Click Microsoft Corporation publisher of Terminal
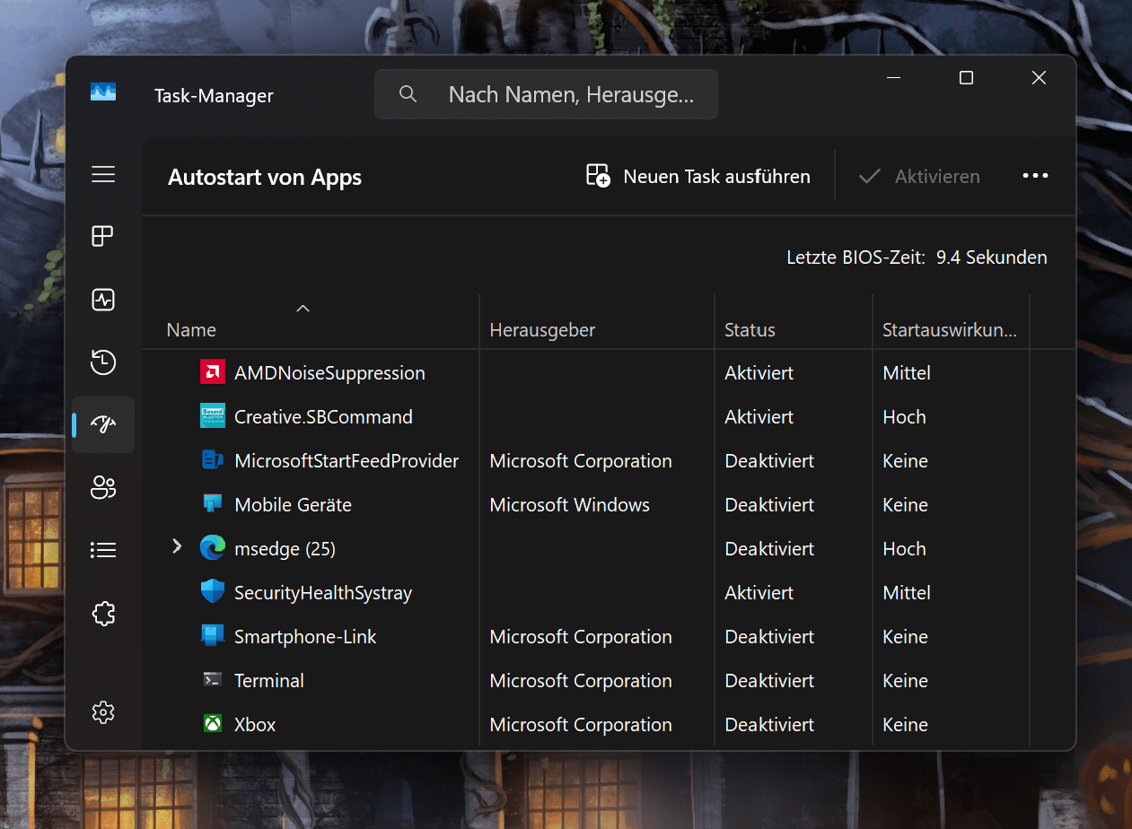This screenshot has width=1132, height=829. (x=581, y=680)
